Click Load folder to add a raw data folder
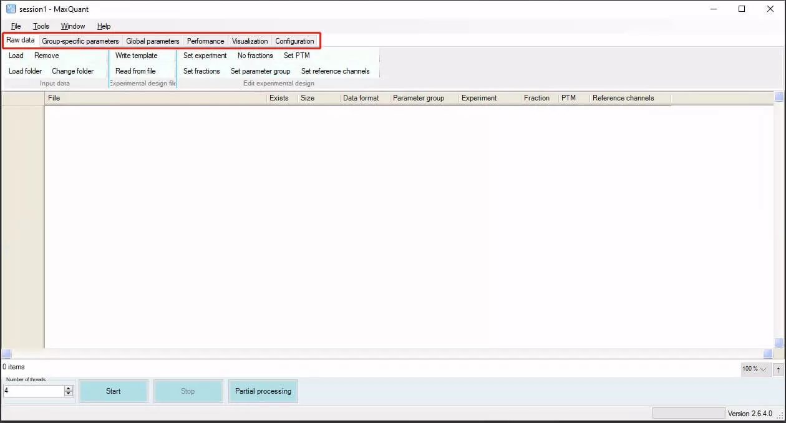This screenshot has width=786, height=423. (x=25, y=71)
